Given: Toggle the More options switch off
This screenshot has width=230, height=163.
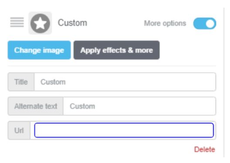Looking at the screenshot, I should pos(204,24).
